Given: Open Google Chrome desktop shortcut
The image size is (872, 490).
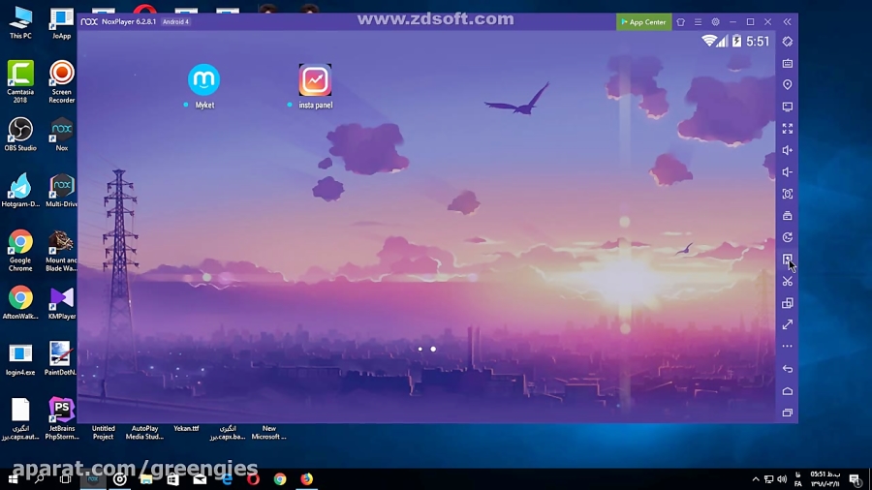Looking at the screenshot, I should pyautogui.click(x=20, y=251).
